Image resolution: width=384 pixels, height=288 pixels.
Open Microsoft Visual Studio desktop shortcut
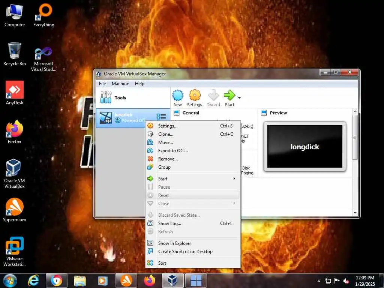coord(43,59)
